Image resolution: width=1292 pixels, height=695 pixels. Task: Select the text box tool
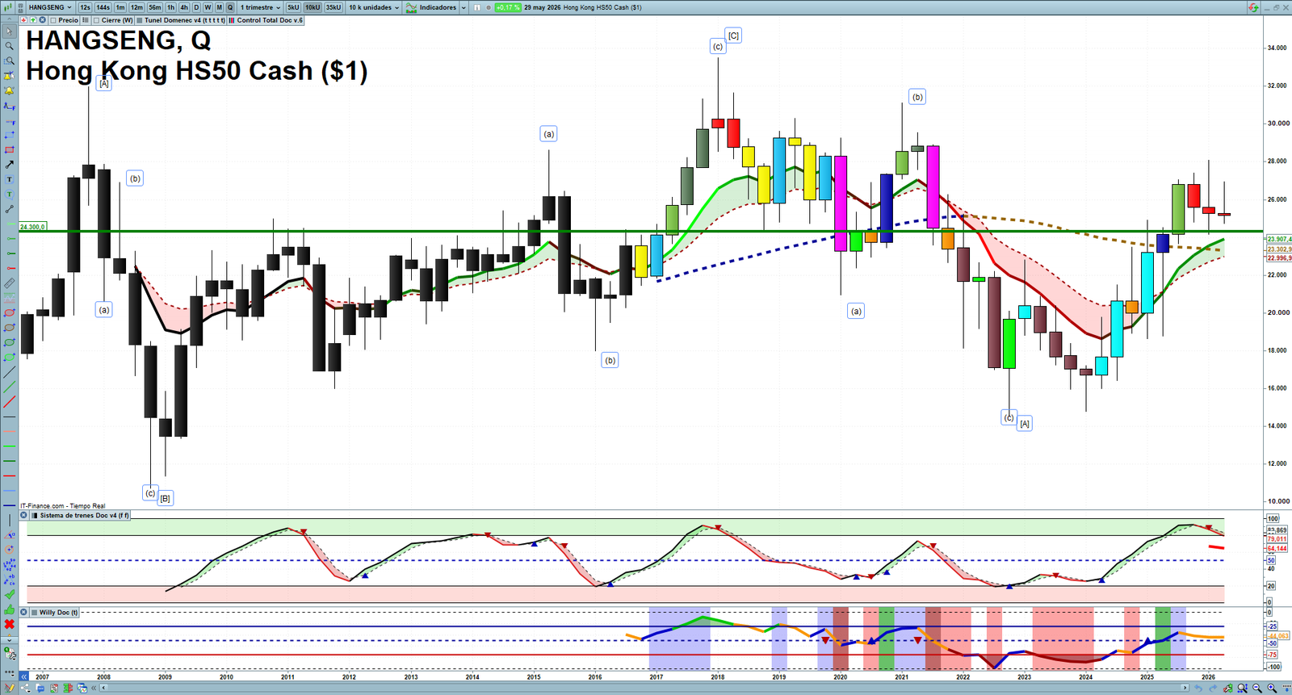tap(9, 179)
